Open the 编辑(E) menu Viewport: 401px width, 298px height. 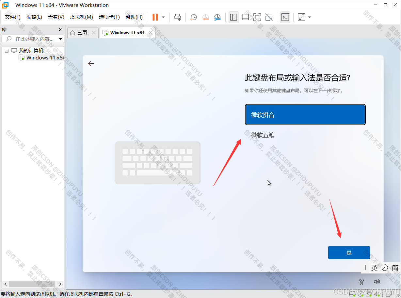[x=34, y=17]
